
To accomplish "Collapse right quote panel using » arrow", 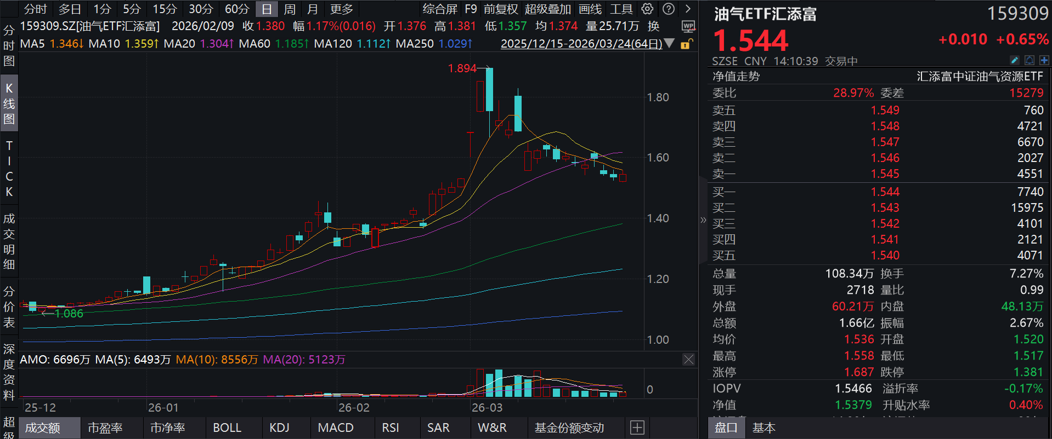I will click(703, 220).
